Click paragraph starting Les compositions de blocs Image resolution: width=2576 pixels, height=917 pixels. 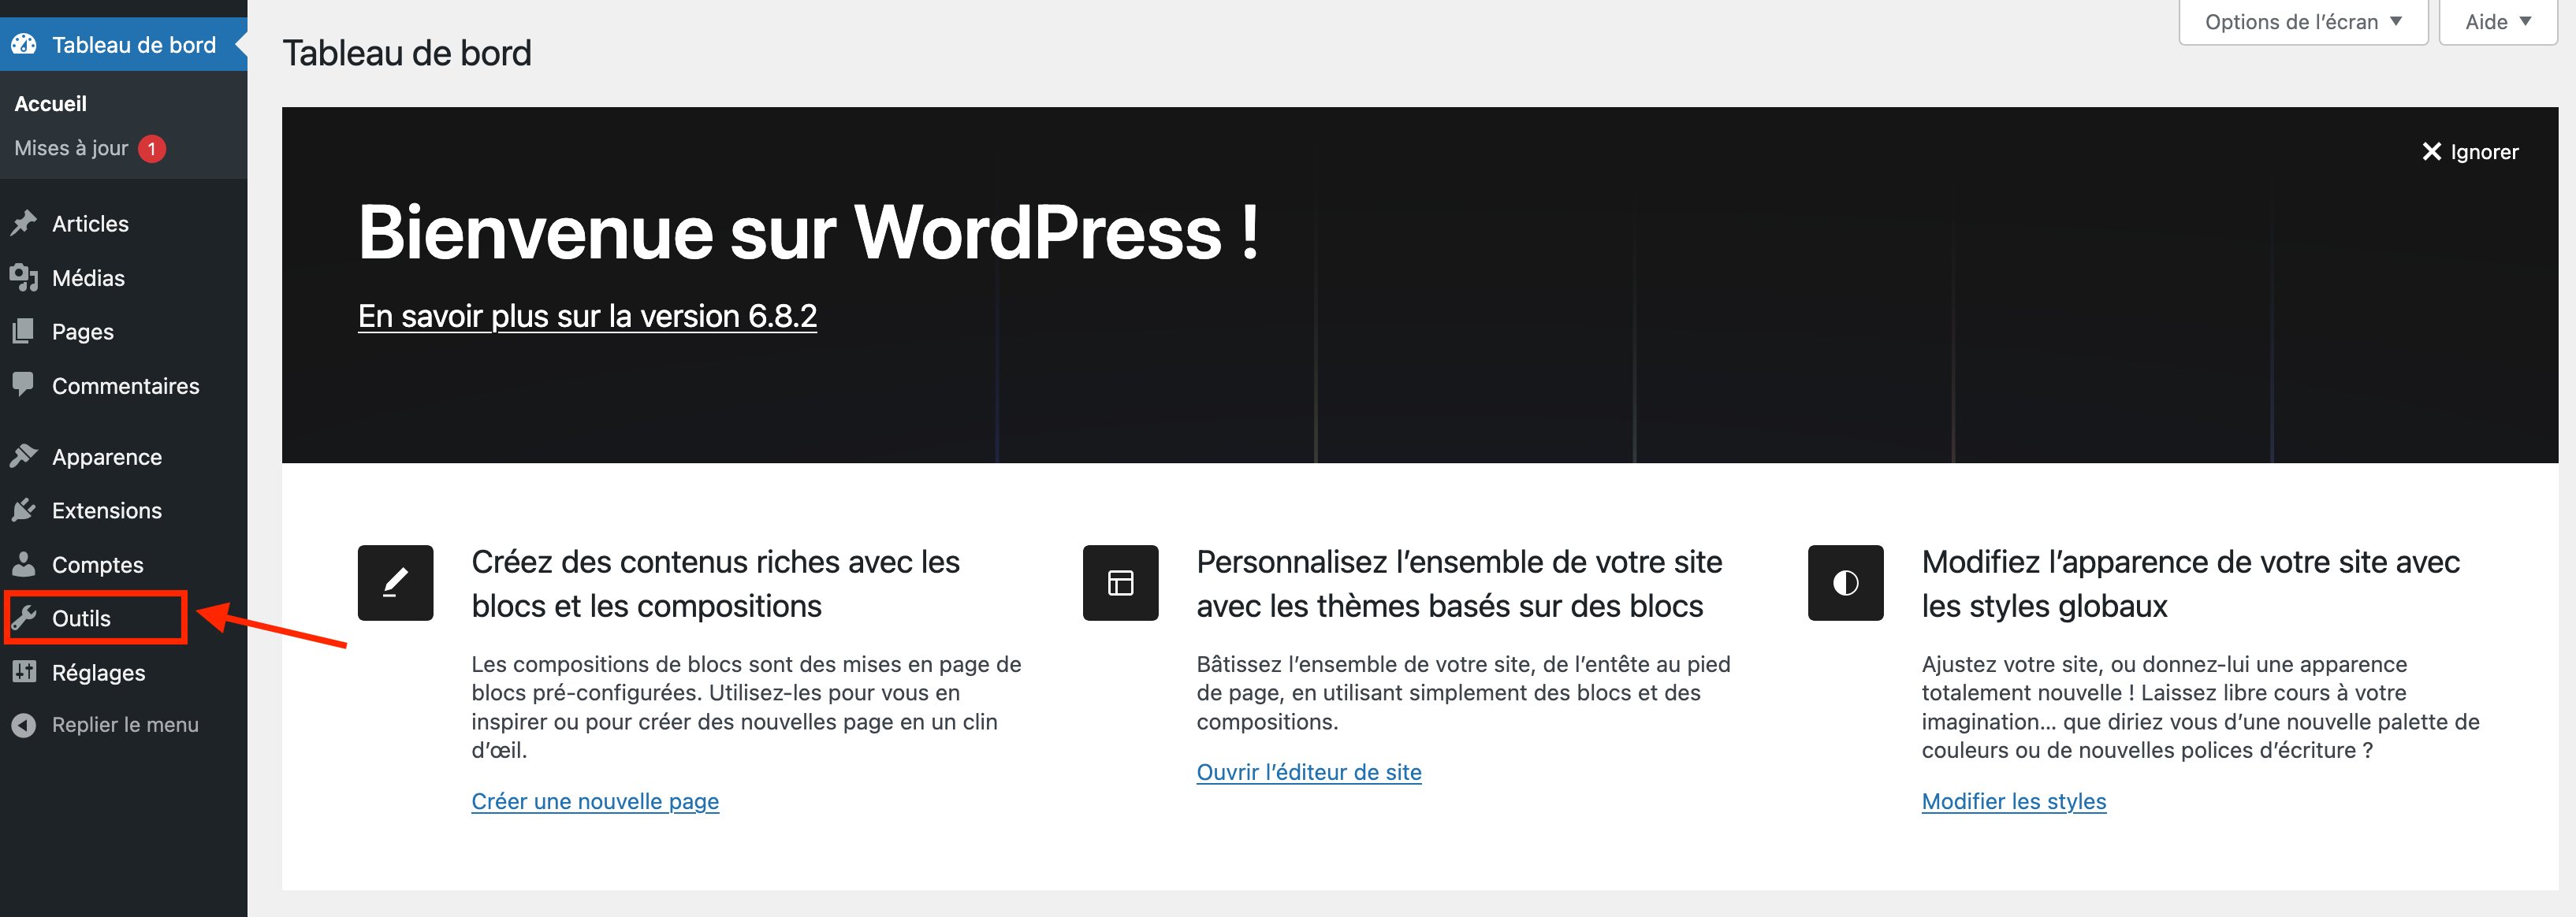click(x=746, y=706)
